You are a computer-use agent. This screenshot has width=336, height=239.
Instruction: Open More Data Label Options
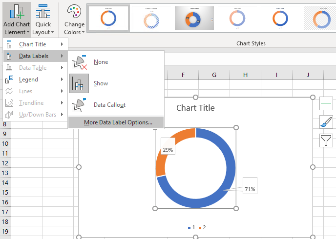point(116,122)
